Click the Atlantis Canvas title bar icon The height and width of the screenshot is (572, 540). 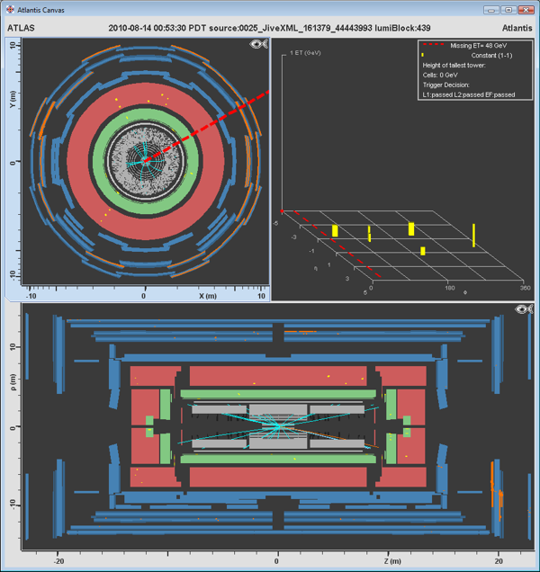pyautogui.click(x=9, y=9)
